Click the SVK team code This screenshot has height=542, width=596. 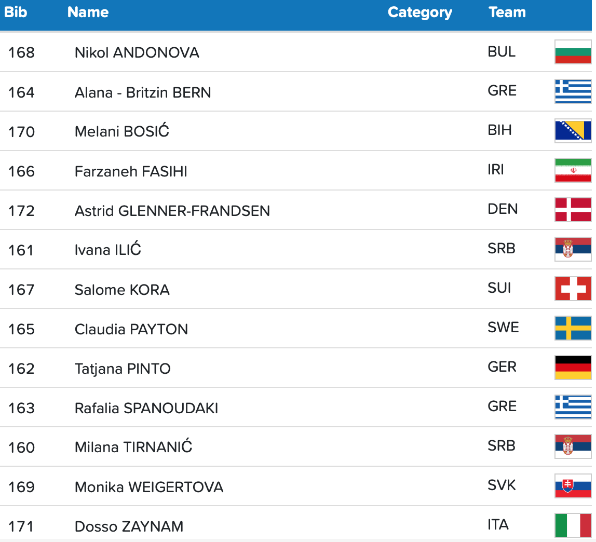[x=502, y=485]
